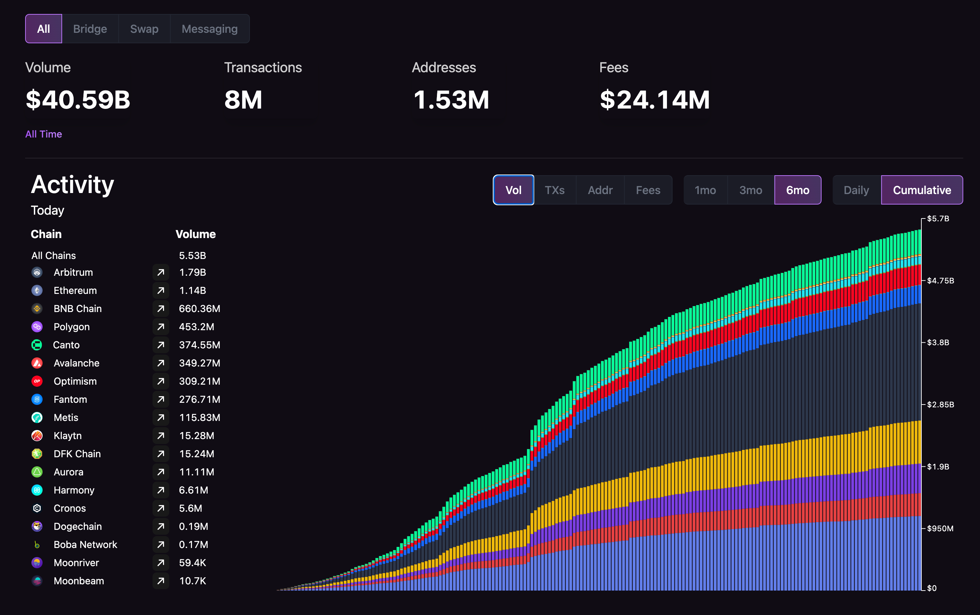Show the Fees activity metric

click(648, 190)
